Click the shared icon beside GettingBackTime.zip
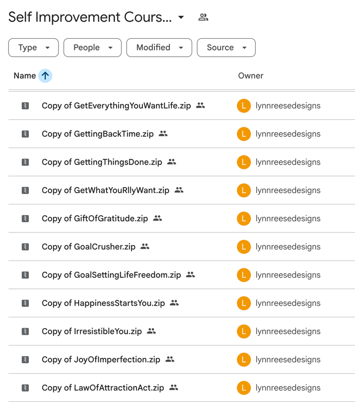This screenshot has height=402, width=355. click(x=163, y=134)
